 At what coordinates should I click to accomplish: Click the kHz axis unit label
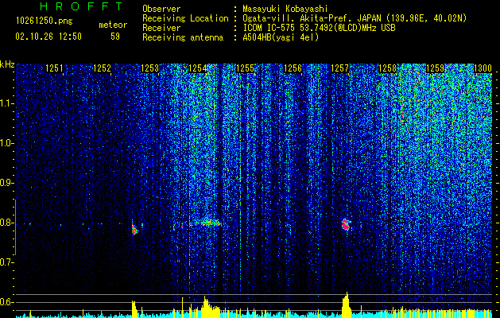click(7, 64)
